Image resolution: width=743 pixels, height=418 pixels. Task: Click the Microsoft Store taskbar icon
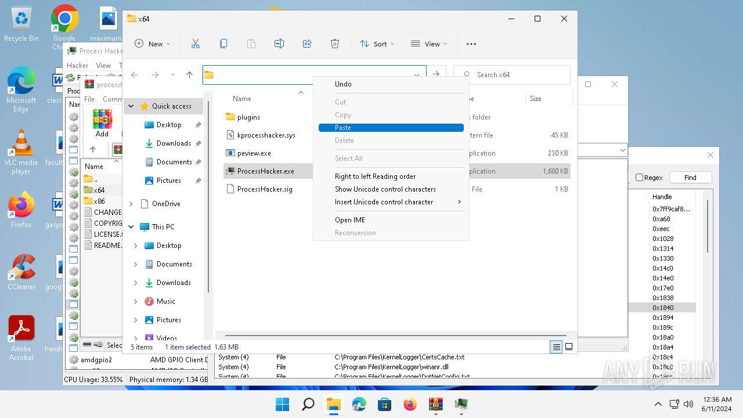[385, 404]
